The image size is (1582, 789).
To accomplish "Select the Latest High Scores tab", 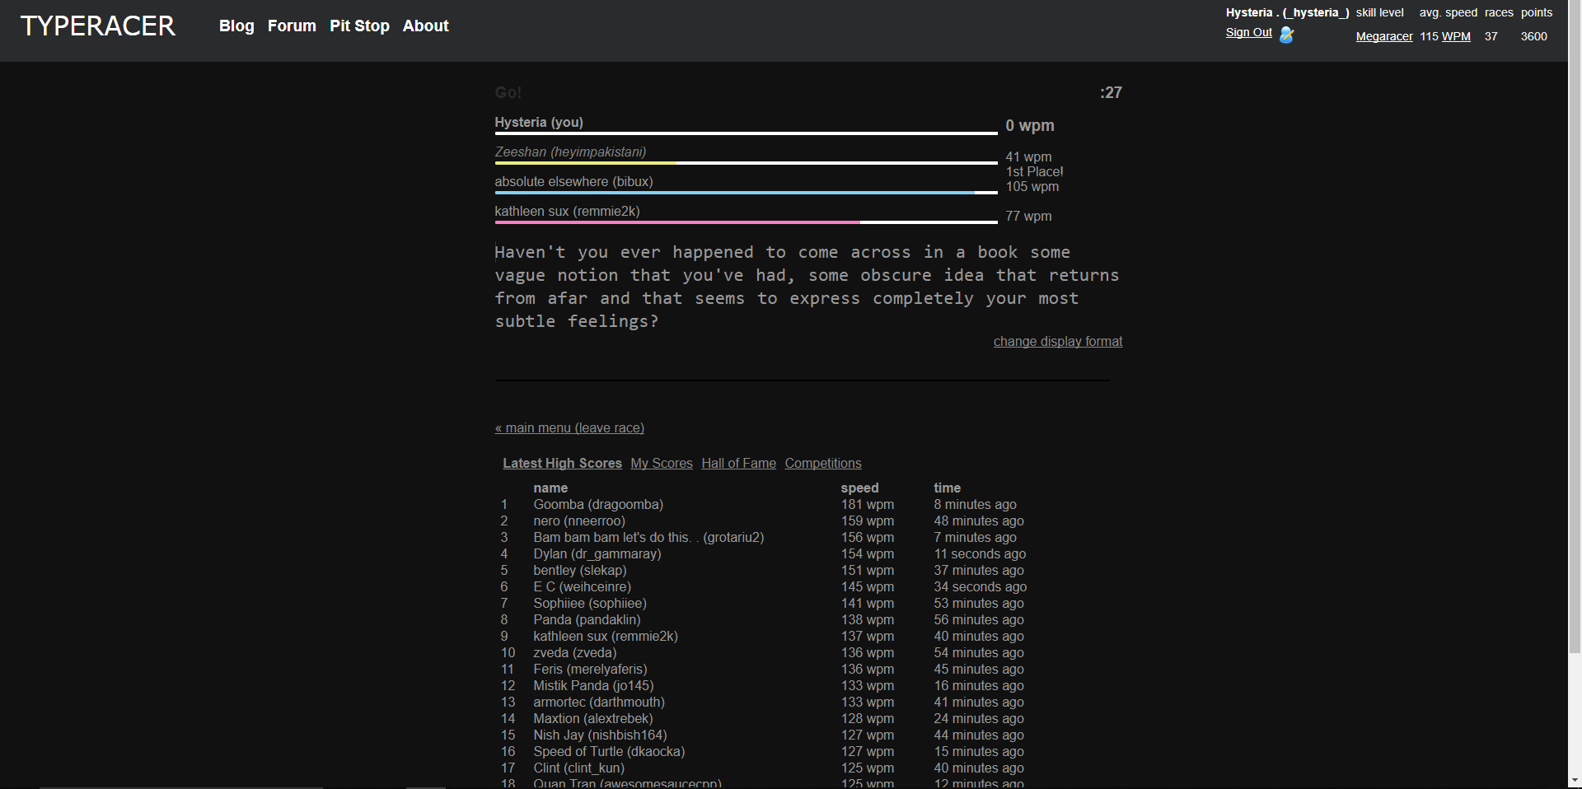I will [x=563, y=463].
